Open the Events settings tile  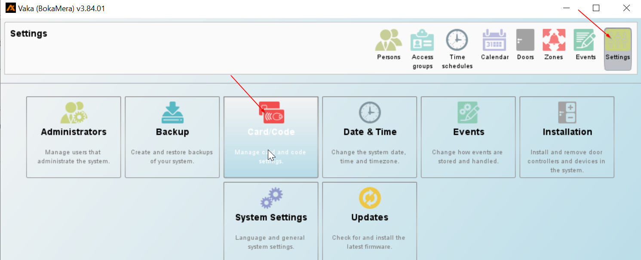tap(468, 137)
